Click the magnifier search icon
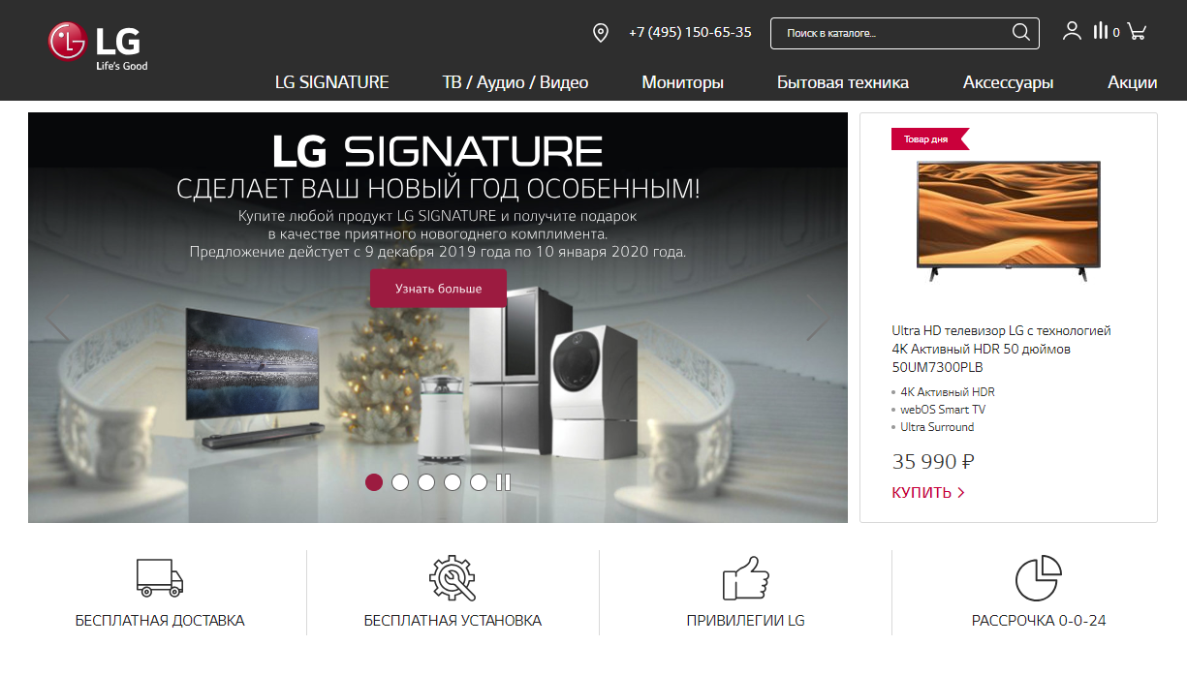The width and height of the screenshot is (1187, 676). click(x=1020, y=33)
